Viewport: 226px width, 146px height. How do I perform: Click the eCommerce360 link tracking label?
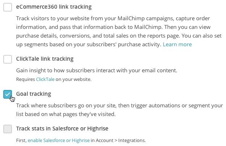click(54, 7)
